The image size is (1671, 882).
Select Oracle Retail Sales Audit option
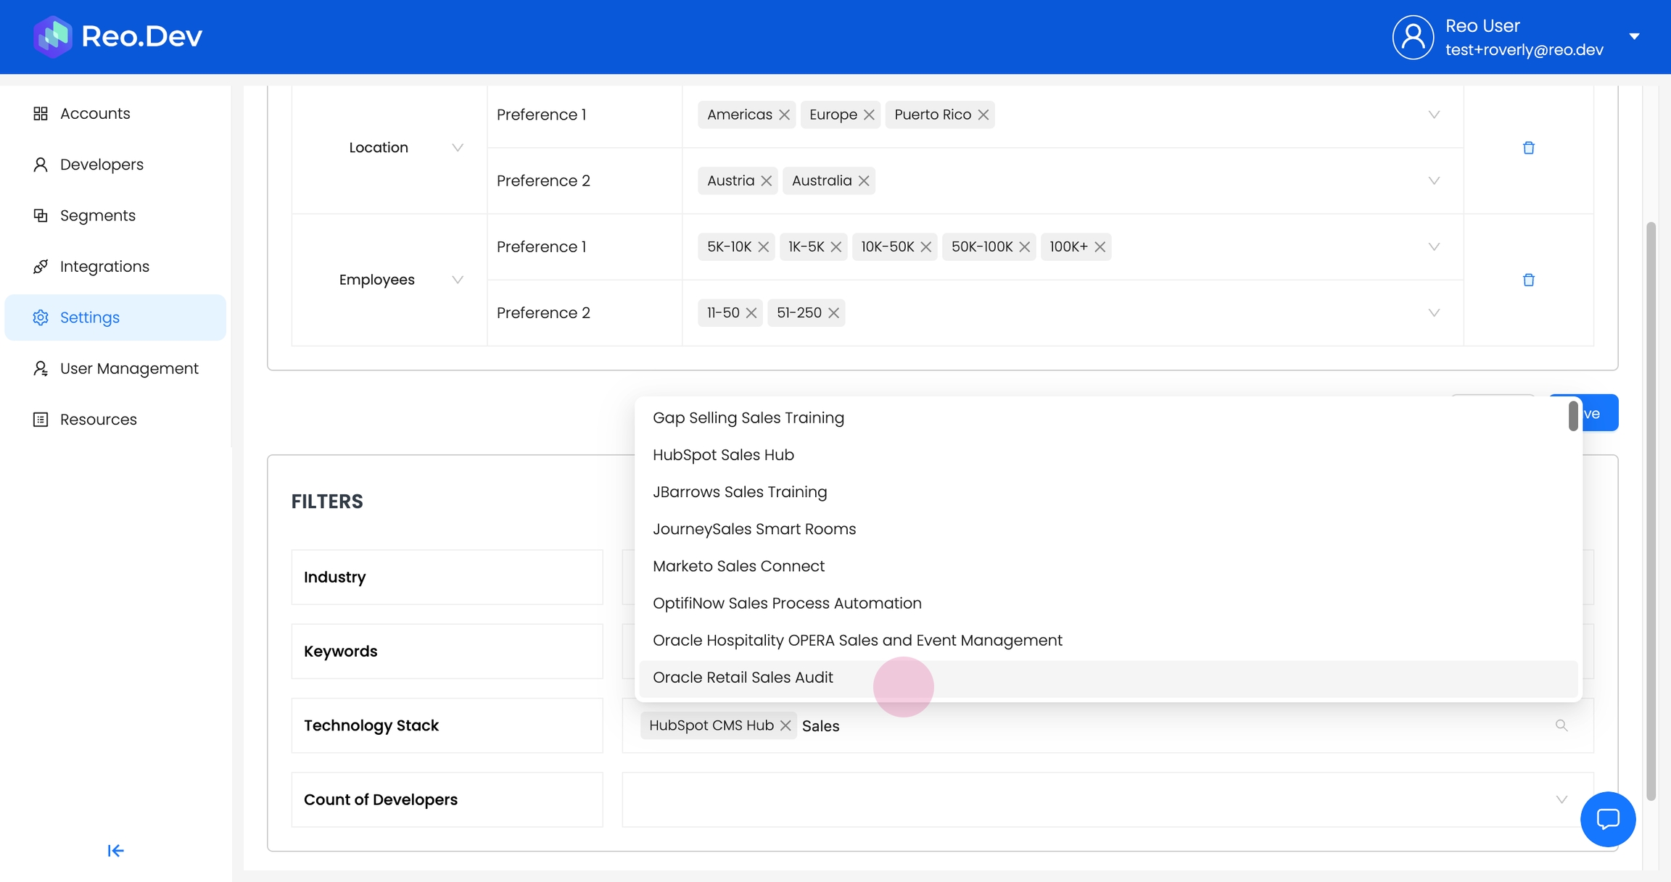(x=743, y=678)
